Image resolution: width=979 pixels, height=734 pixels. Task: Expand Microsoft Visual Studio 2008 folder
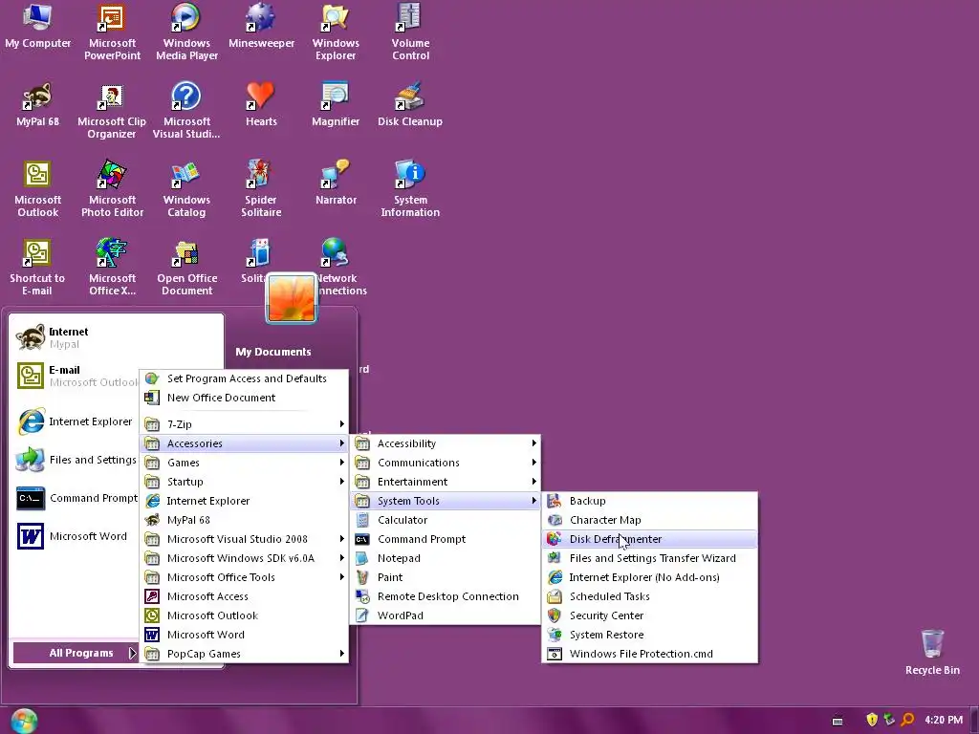[244, 539]
